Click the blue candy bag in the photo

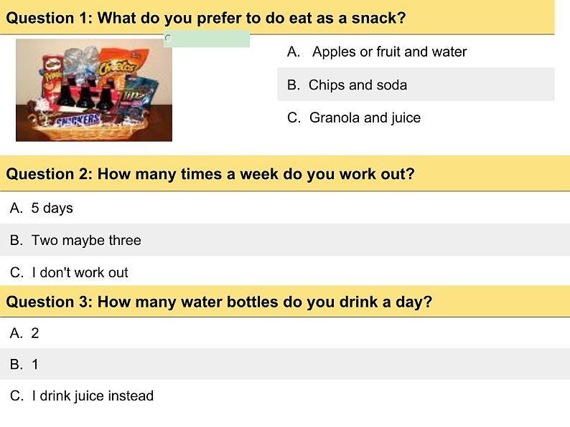[139, 92]
